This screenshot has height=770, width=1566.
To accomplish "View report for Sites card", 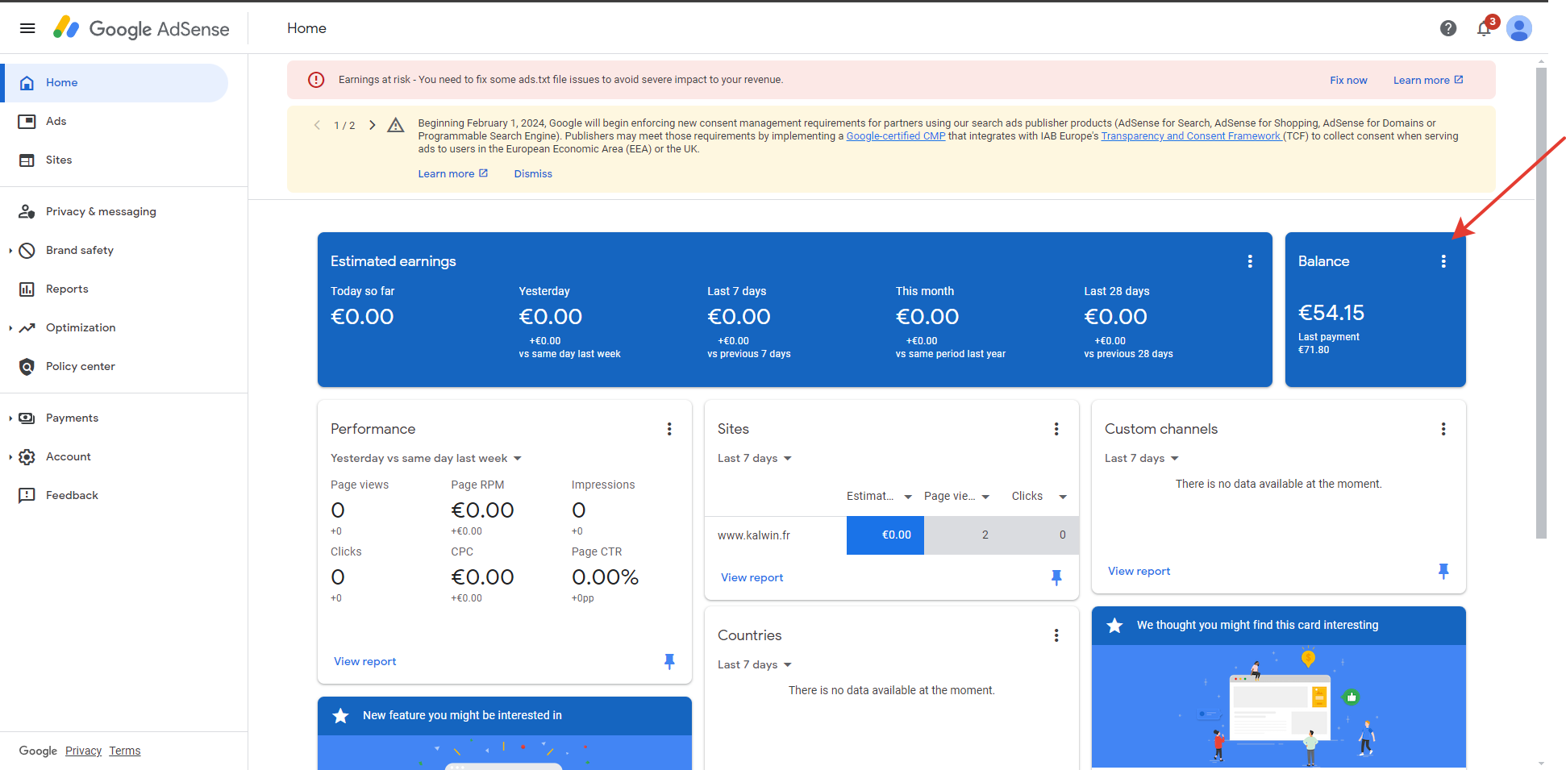I will [x=752, y=577].
